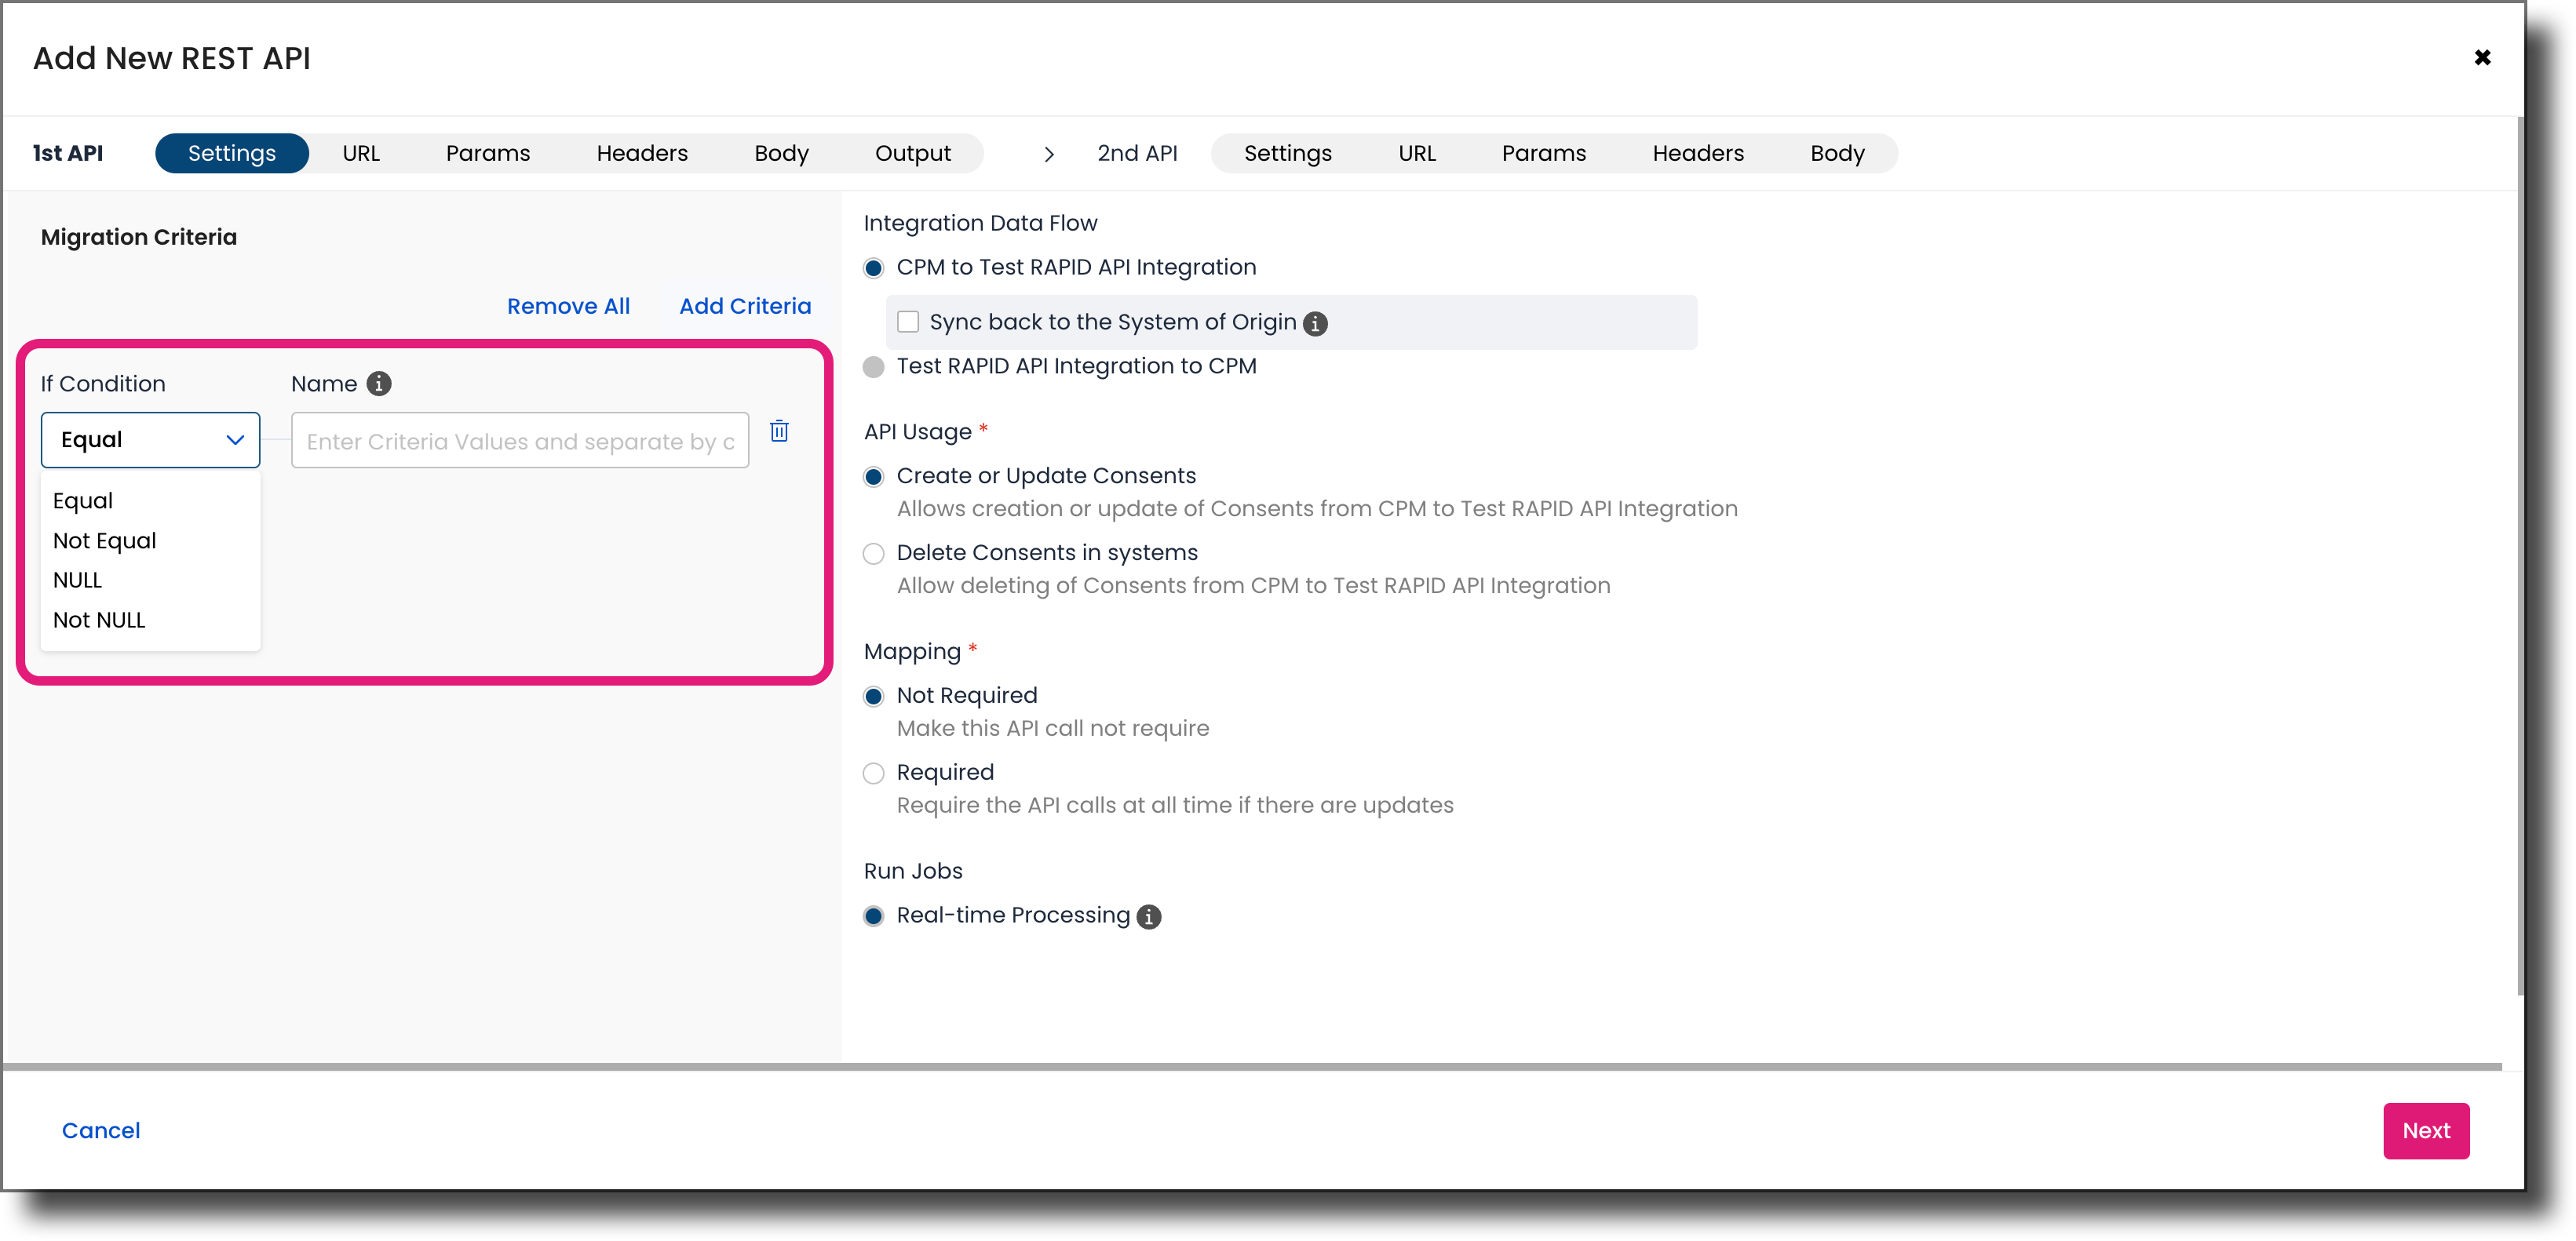
Task: Click Add Criteria link
Action: point(745,306)
